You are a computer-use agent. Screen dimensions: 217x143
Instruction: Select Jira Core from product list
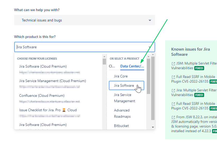point(121,76)
